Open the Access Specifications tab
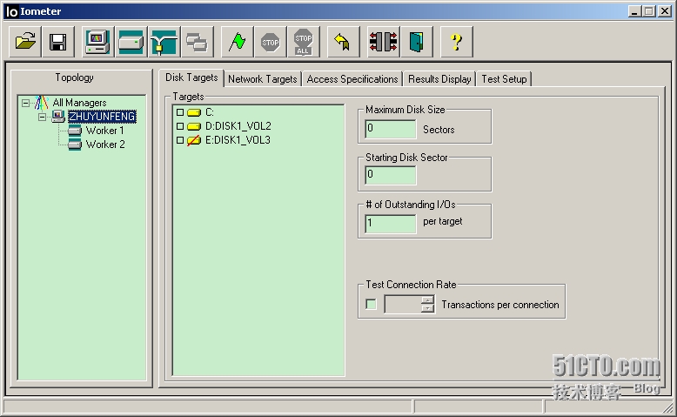 [352, 79]
